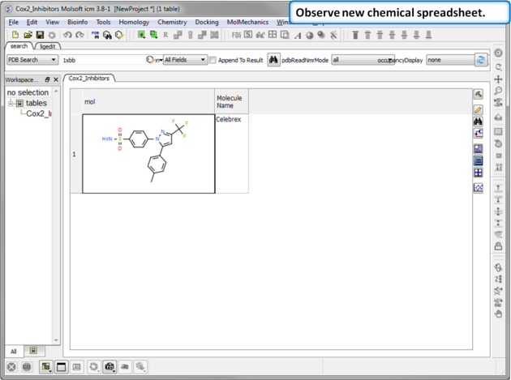The image size is (511, 380).
Task: Open the PDB Search dropdown
Action: click(x=32, y=60)
